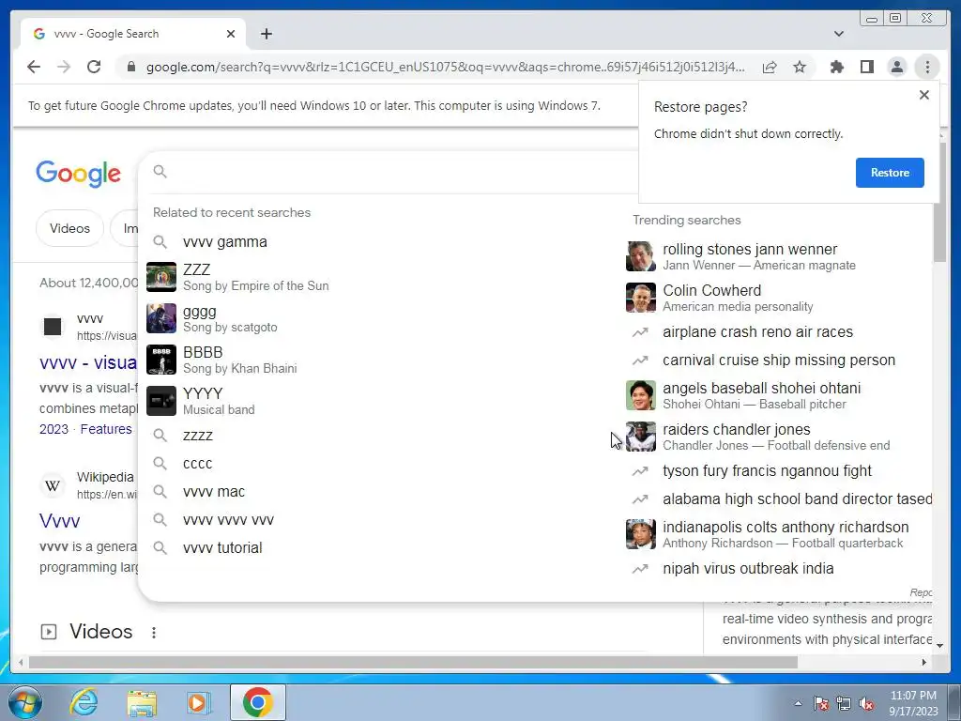961x721 pixels.
Task: Open the Windows Start menu
Action: click(x=25, y=702)
